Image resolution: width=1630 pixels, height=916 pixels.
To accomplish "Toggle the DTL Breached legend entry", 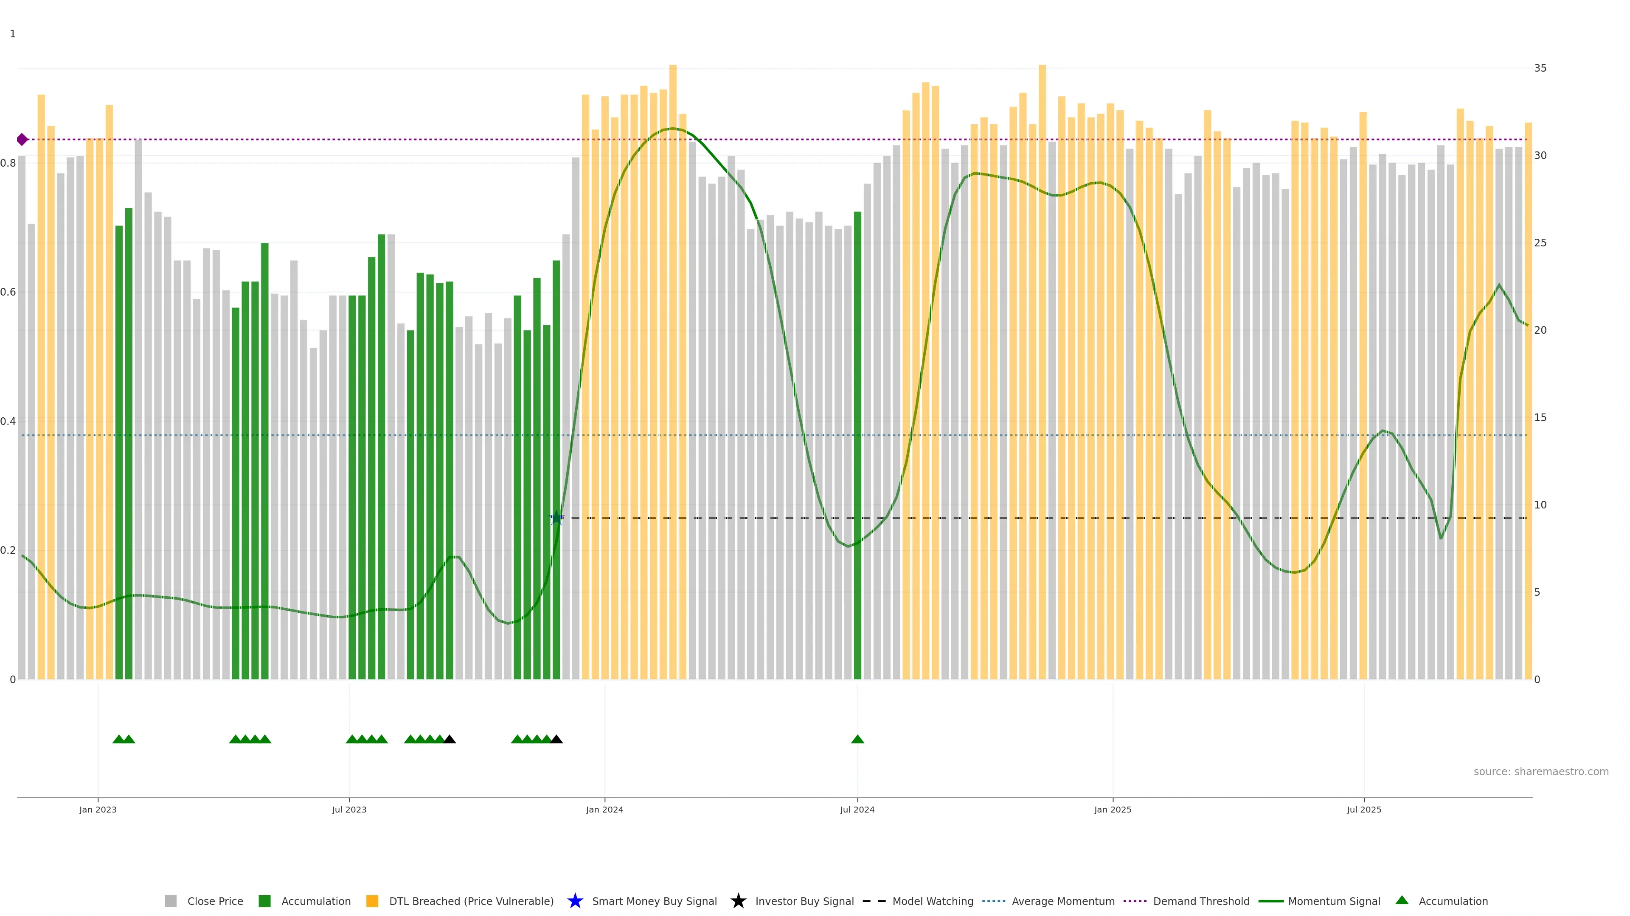I will click(471, 902).
